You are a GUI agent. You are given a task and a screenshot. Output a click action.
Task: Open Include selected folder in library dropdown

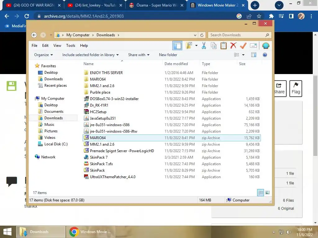[90, 55]
